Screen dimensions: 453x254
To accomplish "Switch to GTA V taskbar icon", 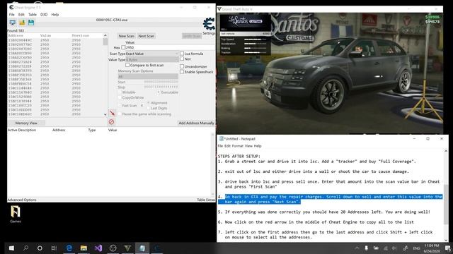I will (x=127, y=248).
